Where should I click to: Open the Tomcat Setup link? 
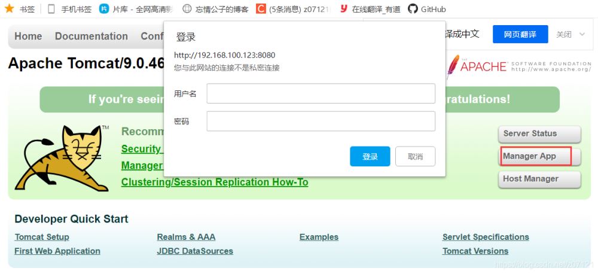click(42, 237)
